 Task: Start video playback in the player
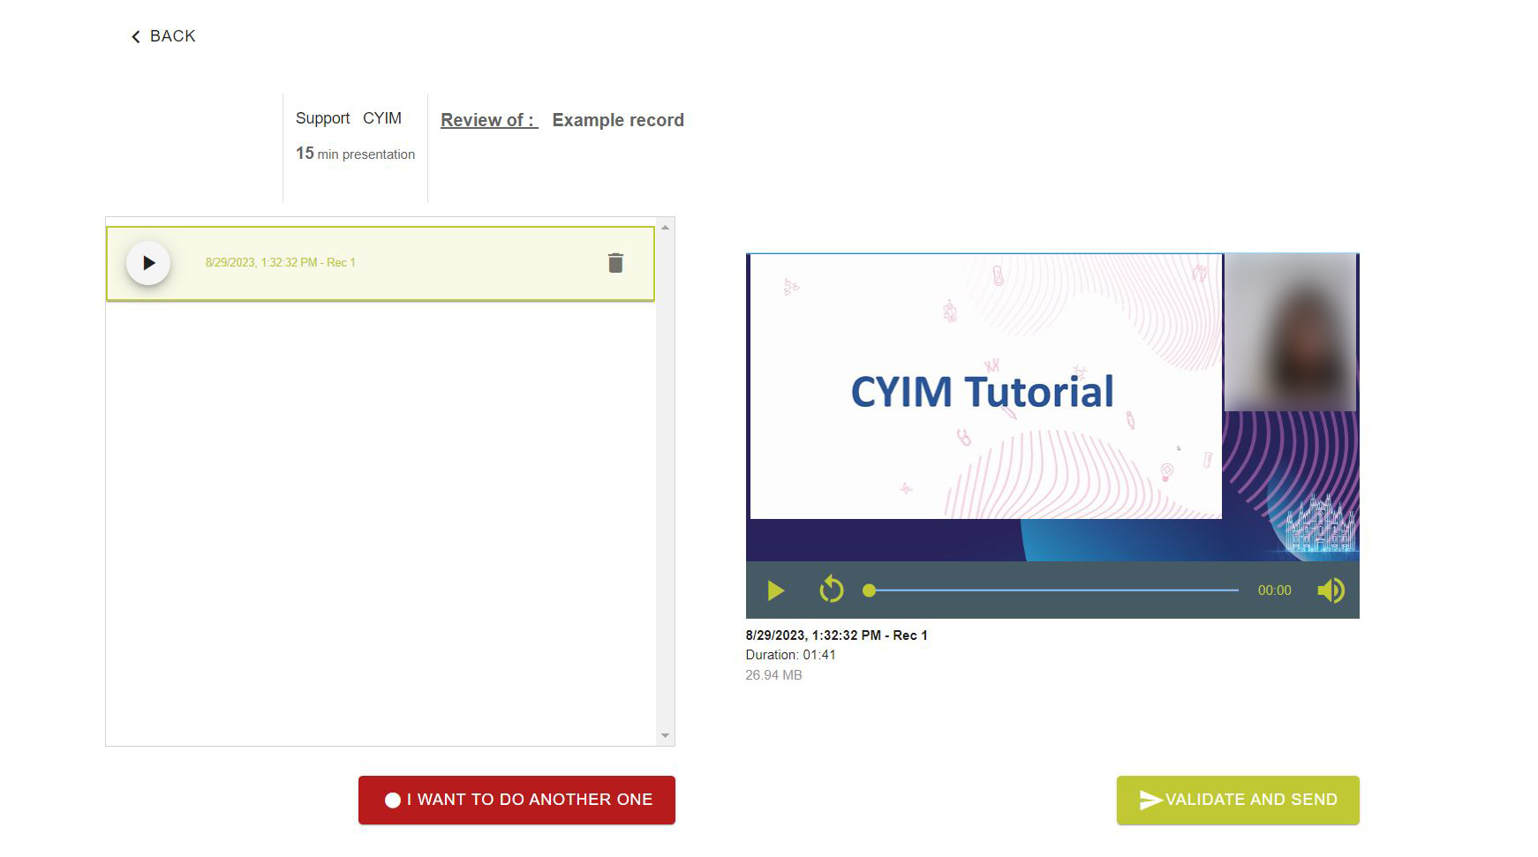775,590
